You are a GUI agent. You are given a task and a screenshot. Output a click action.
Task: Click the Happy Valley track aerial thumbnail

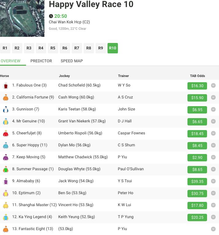(x=22, y=18)
